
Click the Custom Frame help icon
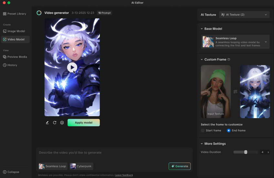click(x=229, y=60)
